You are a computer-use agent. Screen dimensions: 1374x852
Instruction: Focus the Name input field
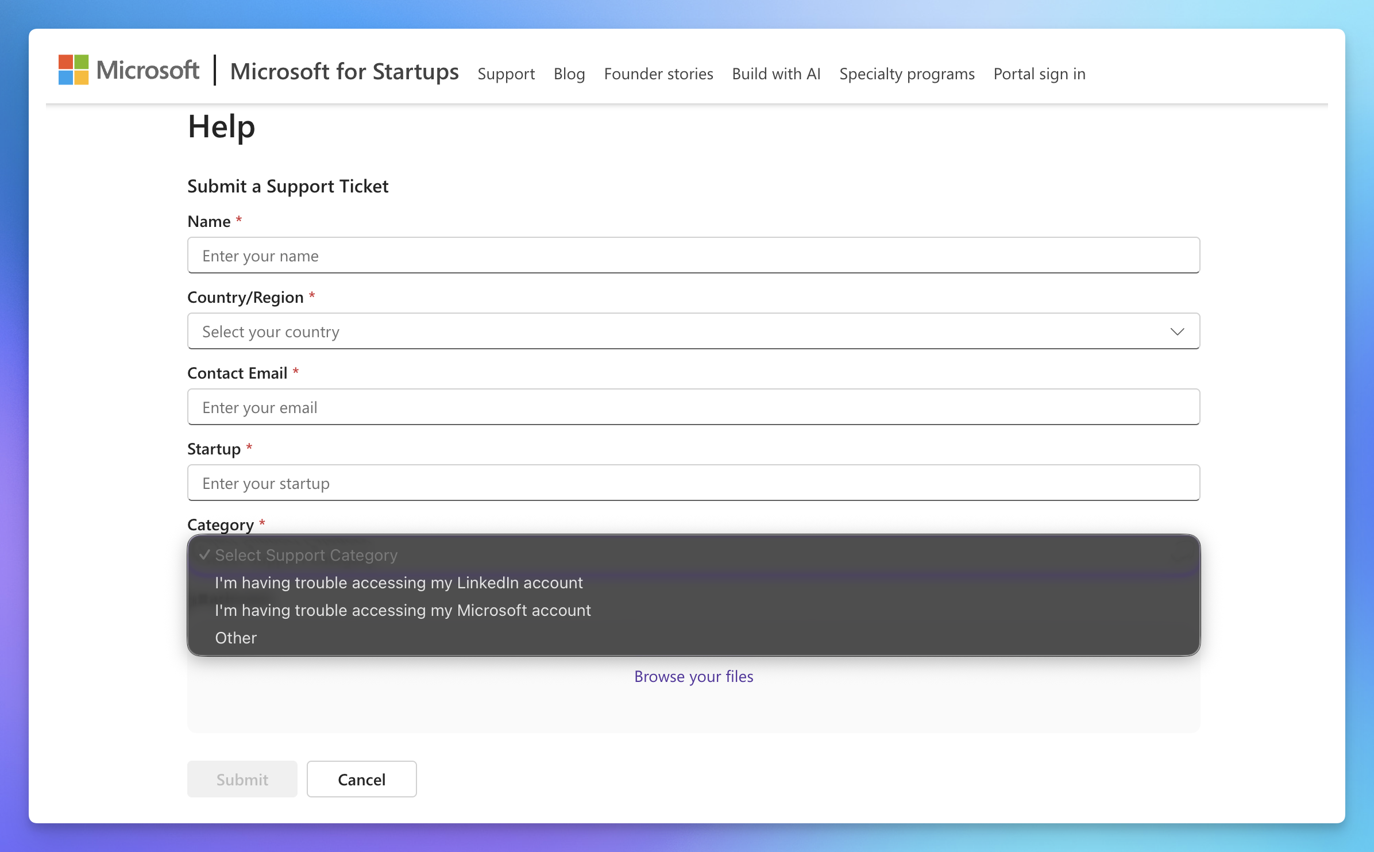pyautogui.click(x=693, y=256)
